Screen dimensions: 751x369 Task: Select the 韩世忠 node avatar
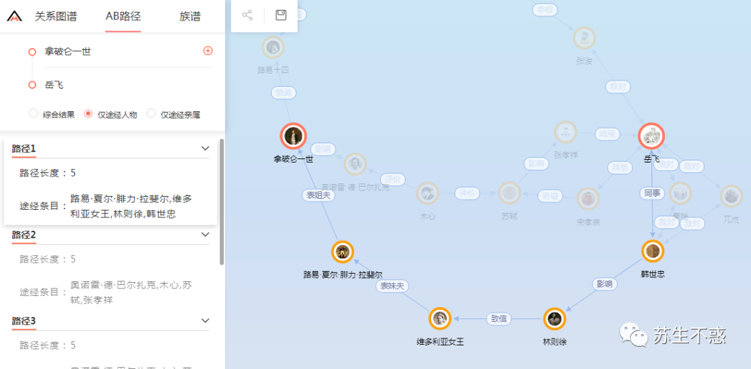[653, 252]
